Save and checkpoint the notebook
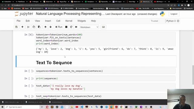Viewport: 194px width, 109px height. (16, 27)
